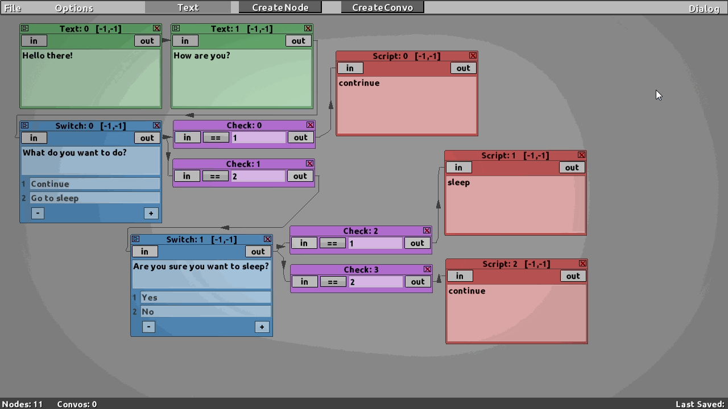Open the Options menu
Image resolution: width=728 pixels, height=409 pixels.
(x=73, y=7)
